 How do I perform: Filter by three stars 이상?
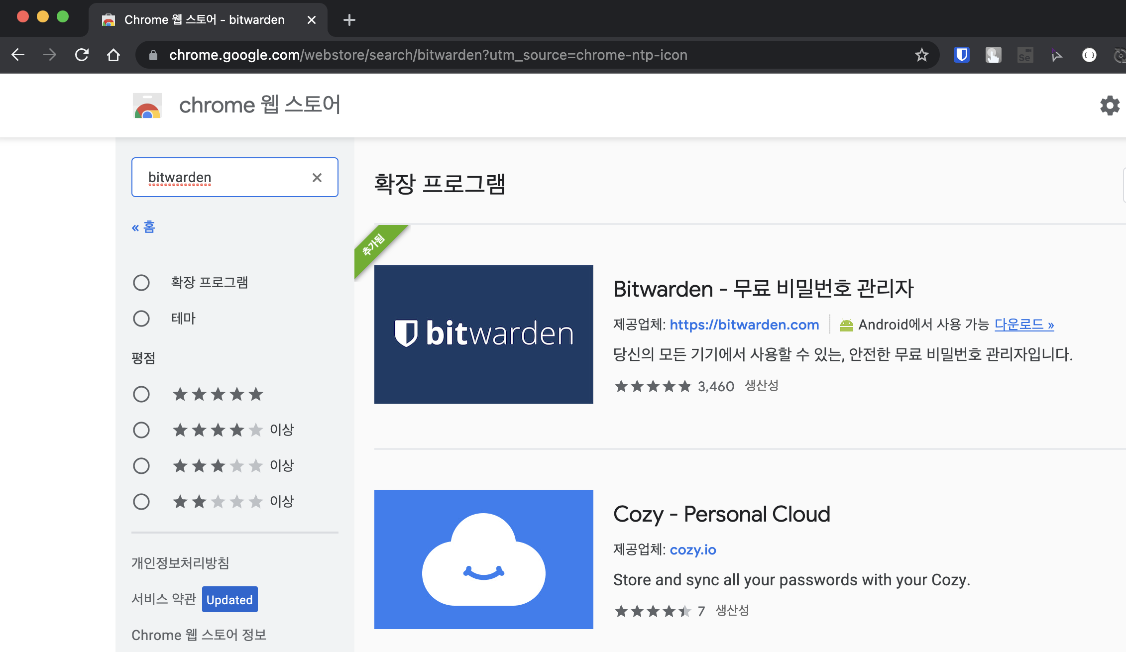(x=141, y=466)
